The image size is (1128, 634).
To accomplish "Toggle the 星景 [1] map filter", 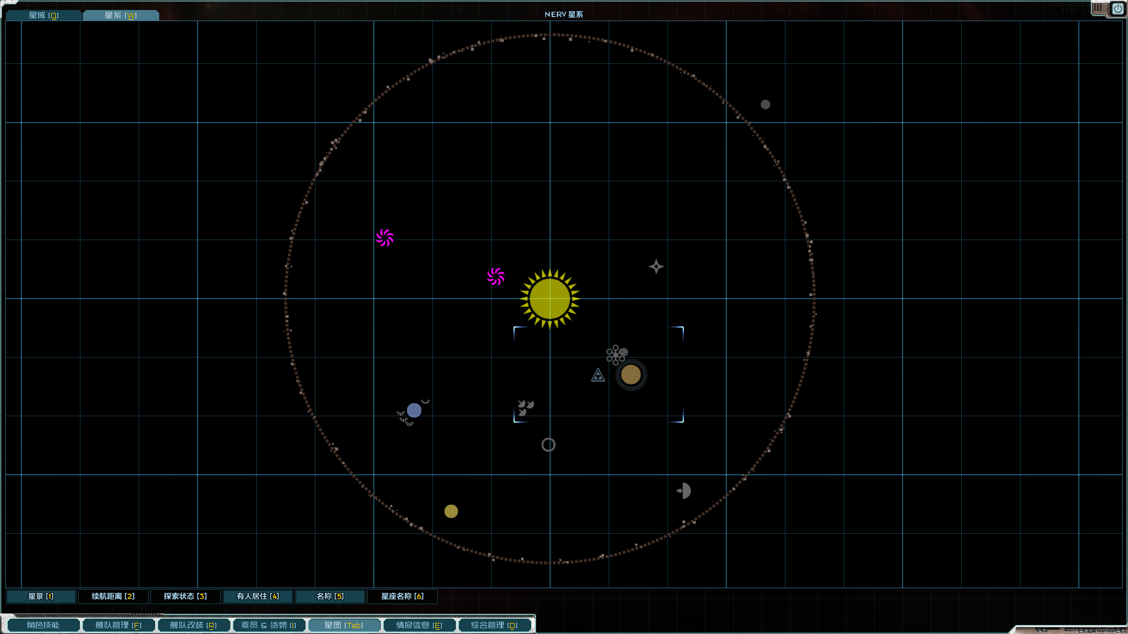I will 41,596.
